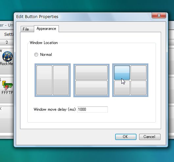Choose the bottom half window layout

coord(91,88)
